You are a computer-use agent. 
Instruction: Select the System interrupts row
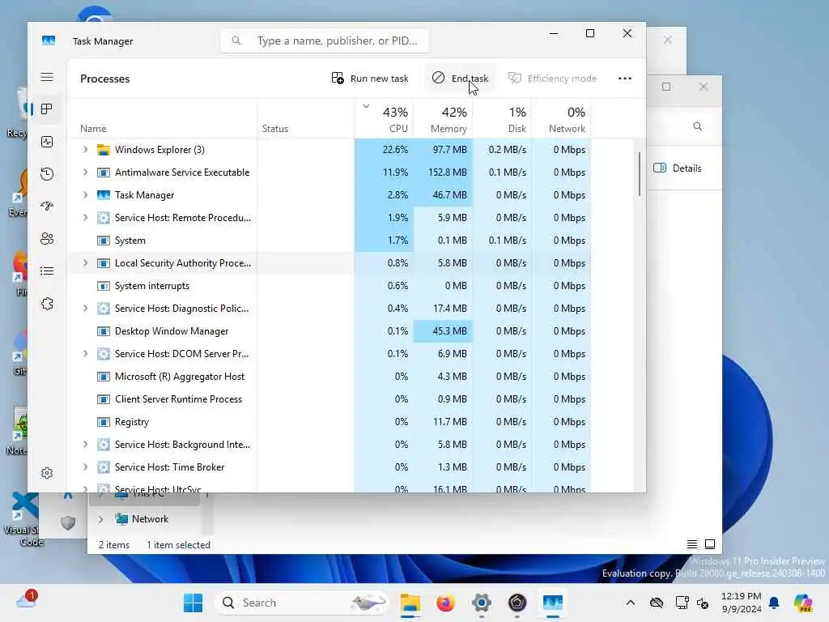click(x=330, y=286)
